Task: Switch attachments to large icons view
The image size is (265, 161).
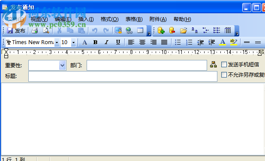Action: [195, 30]
